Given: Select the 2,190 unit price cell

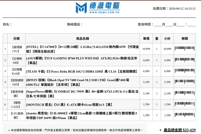Looking at the screenshot, I should pyautogui.click(x=146, y=93).
